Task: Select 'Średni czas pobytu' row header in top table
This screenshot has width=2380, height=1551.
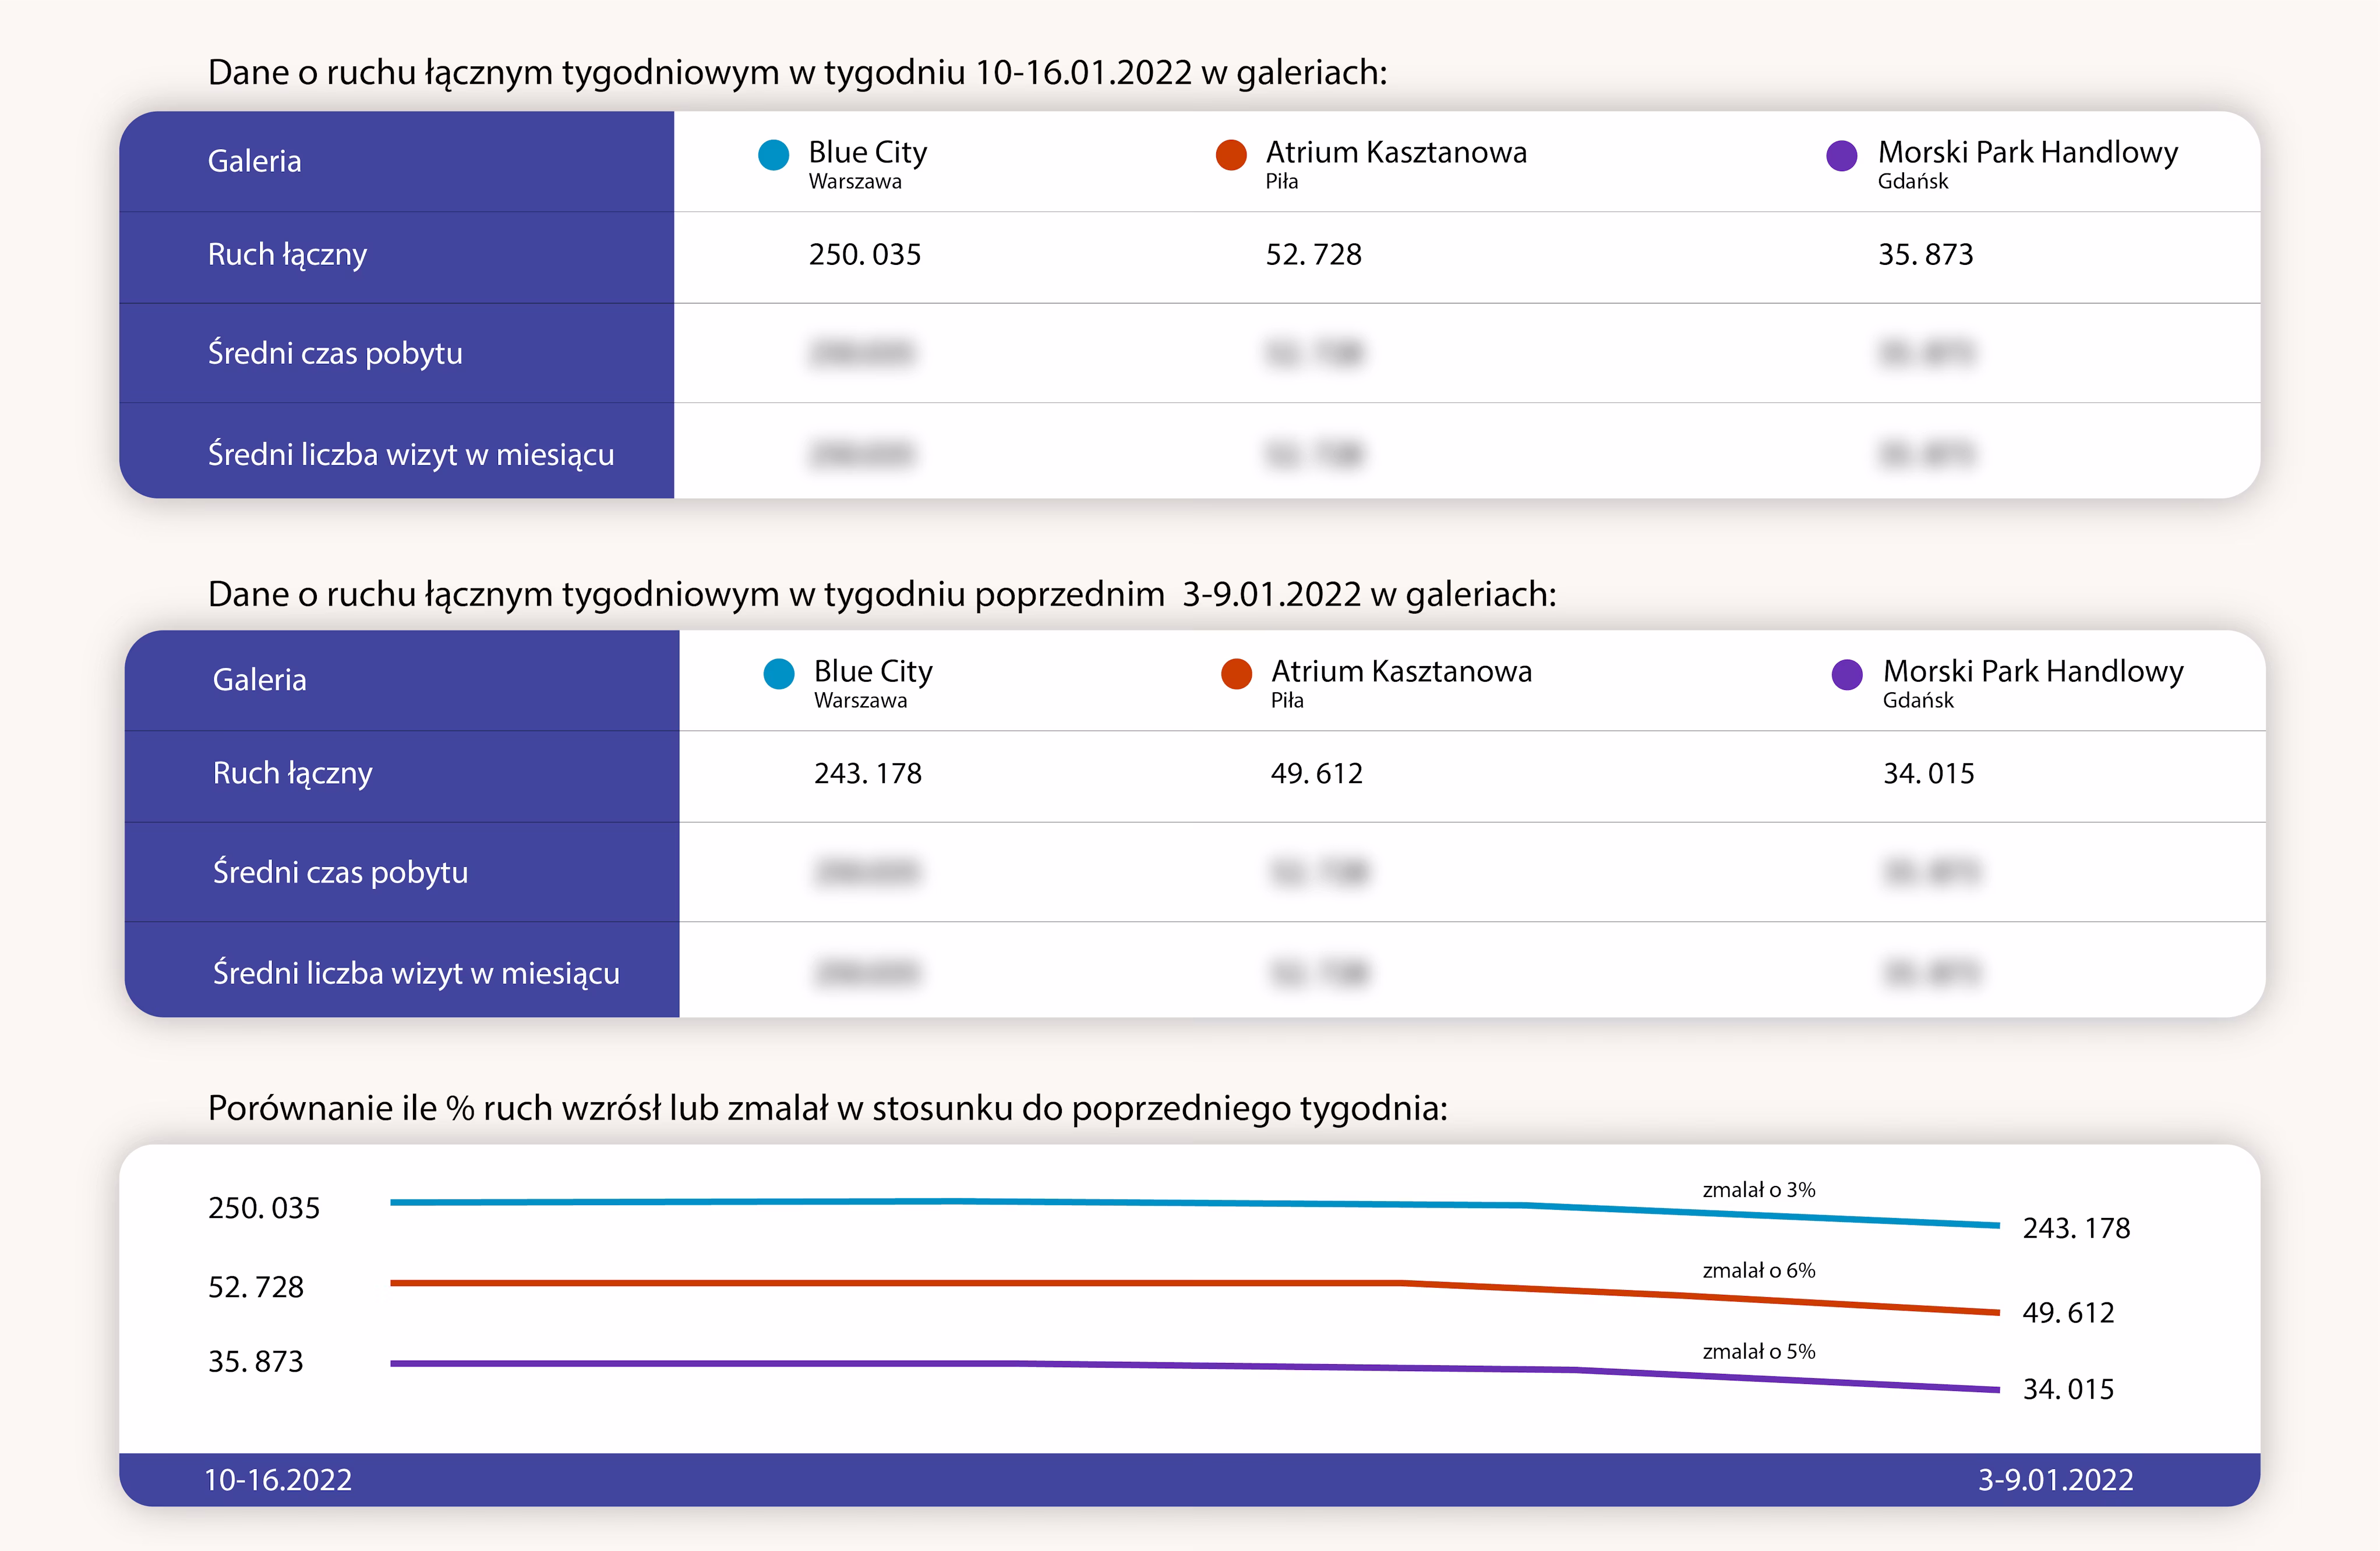Action: 335,353
